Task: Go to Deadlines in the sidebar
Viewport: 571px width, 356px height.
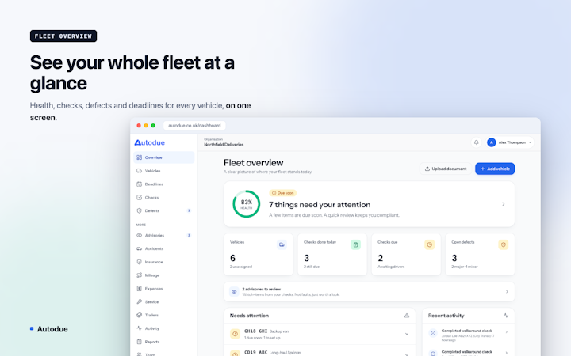Action: click(x=164, y=184)
